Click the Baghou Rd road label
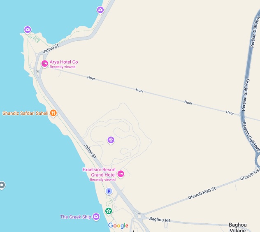The image size is (260, 232). (x=160, y=219)
